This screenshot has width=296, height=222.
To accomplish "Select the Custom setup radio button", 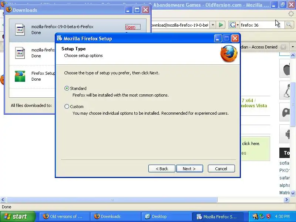I will (x=67, y=107).
